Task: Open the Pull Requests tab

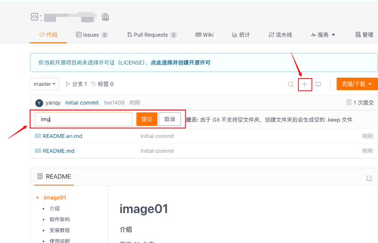Action: (x=152, y=35)
